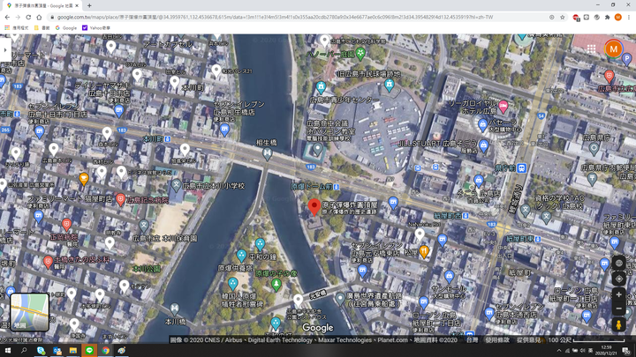Open the Chrome extensions puzzle menu
This screenshot has height=357, width=636.
(x=607, y=17)
